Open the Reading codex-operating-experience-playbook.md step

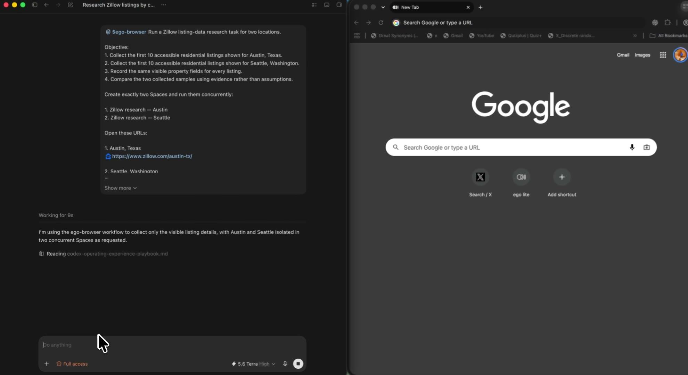[x=103, y=254]
